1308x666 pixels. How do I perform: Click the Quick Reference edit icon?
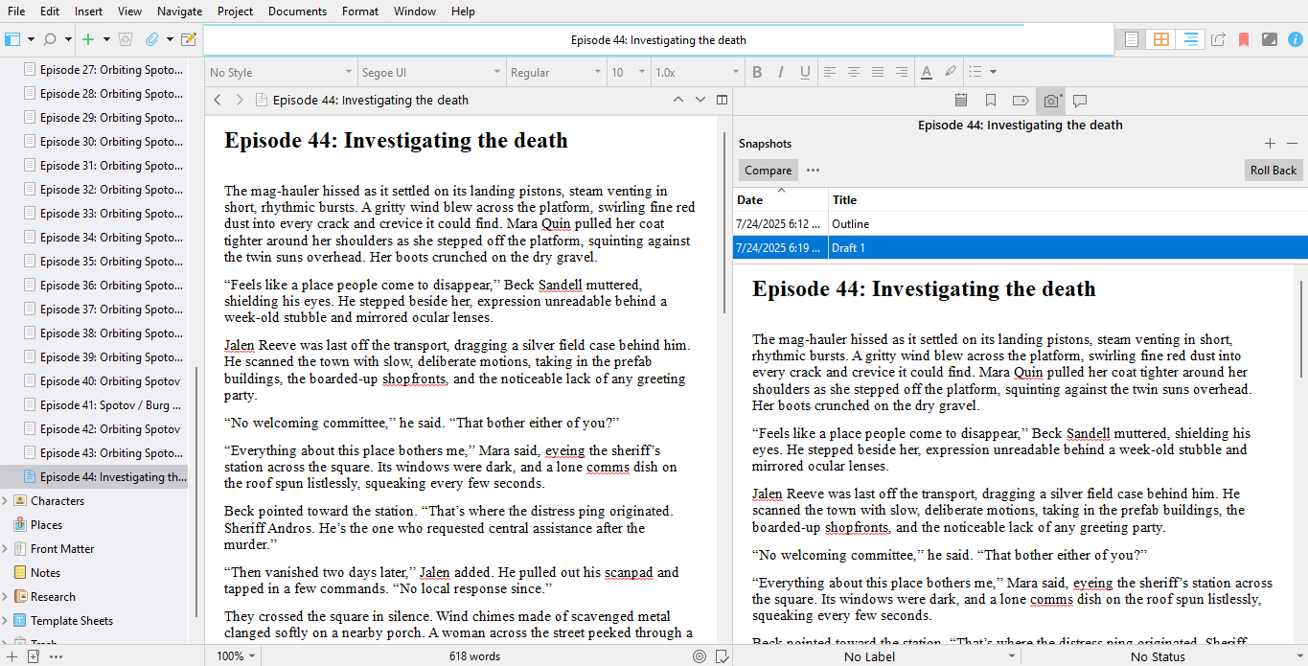pyautogui.click(x=189, y=39)
